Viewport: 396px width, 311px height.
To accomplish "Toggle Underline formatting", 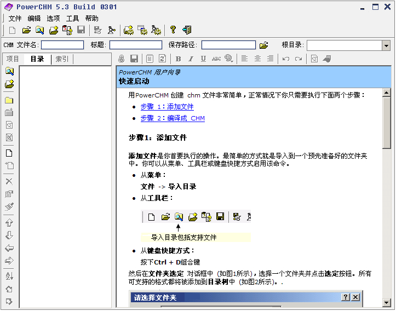I will pyautogui.click(x=203, y=59).
